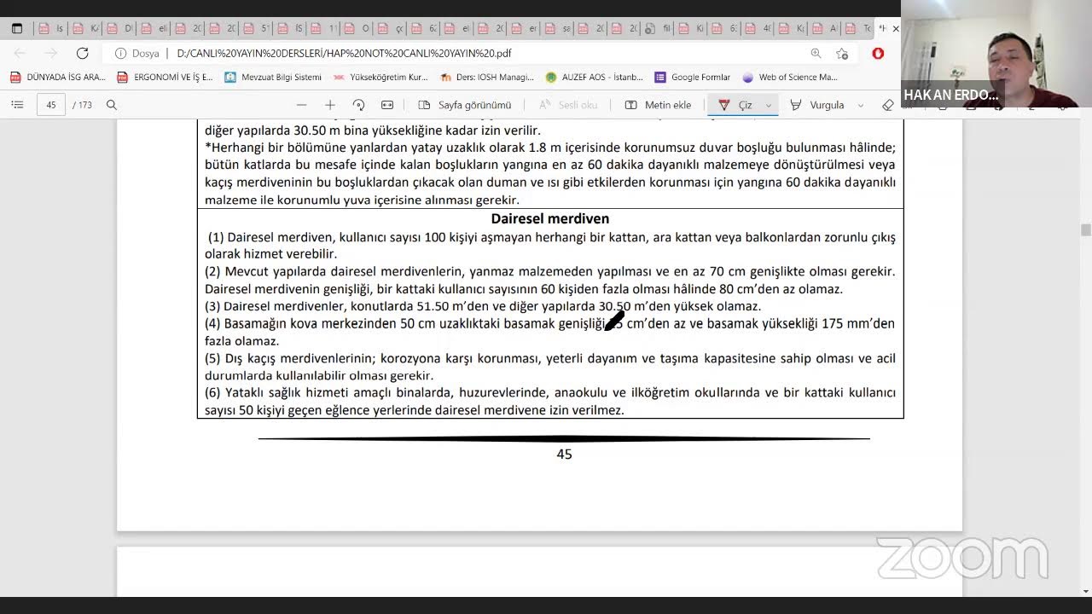This screenshot has height=614, width=1092.
Task: Click the page number 45 in footer
Action: [x=564, y=455]
